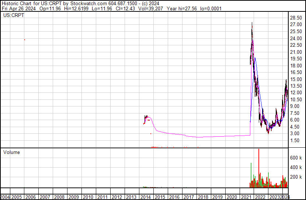The image size is (306, 200).
Task: Select the 2006 year axis label
Action: tap(31, 197)
